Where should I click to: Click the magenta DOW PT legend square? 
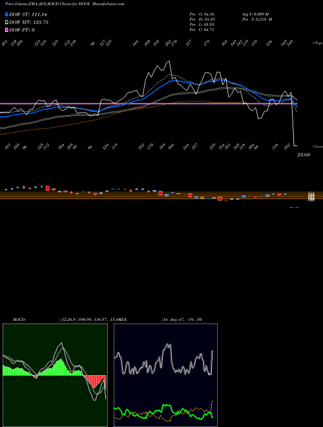click(6, 30)
